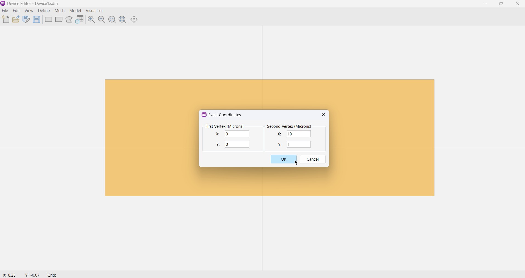Select the rectangle drawing tool

49,19
